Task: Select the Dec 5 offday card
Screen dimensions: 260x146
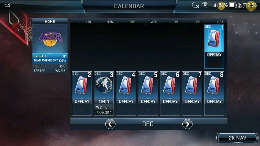Action: pos(148,93)
